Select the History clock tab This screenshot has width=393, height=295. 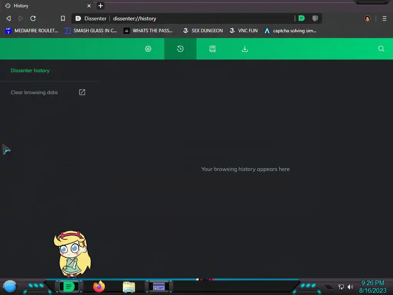[x=180, y=49]
